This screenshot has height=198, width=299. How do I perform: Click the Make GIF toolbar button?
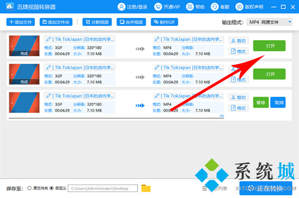(164, 22)
